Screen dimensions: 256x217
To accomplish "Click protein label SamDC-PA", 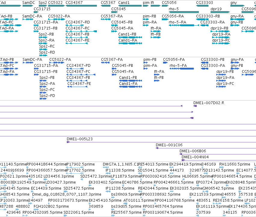I will point(32,59).
